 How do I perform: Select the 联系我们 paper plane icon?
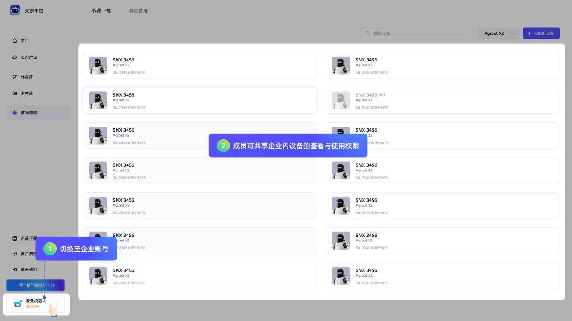click(x=14, y=269)
